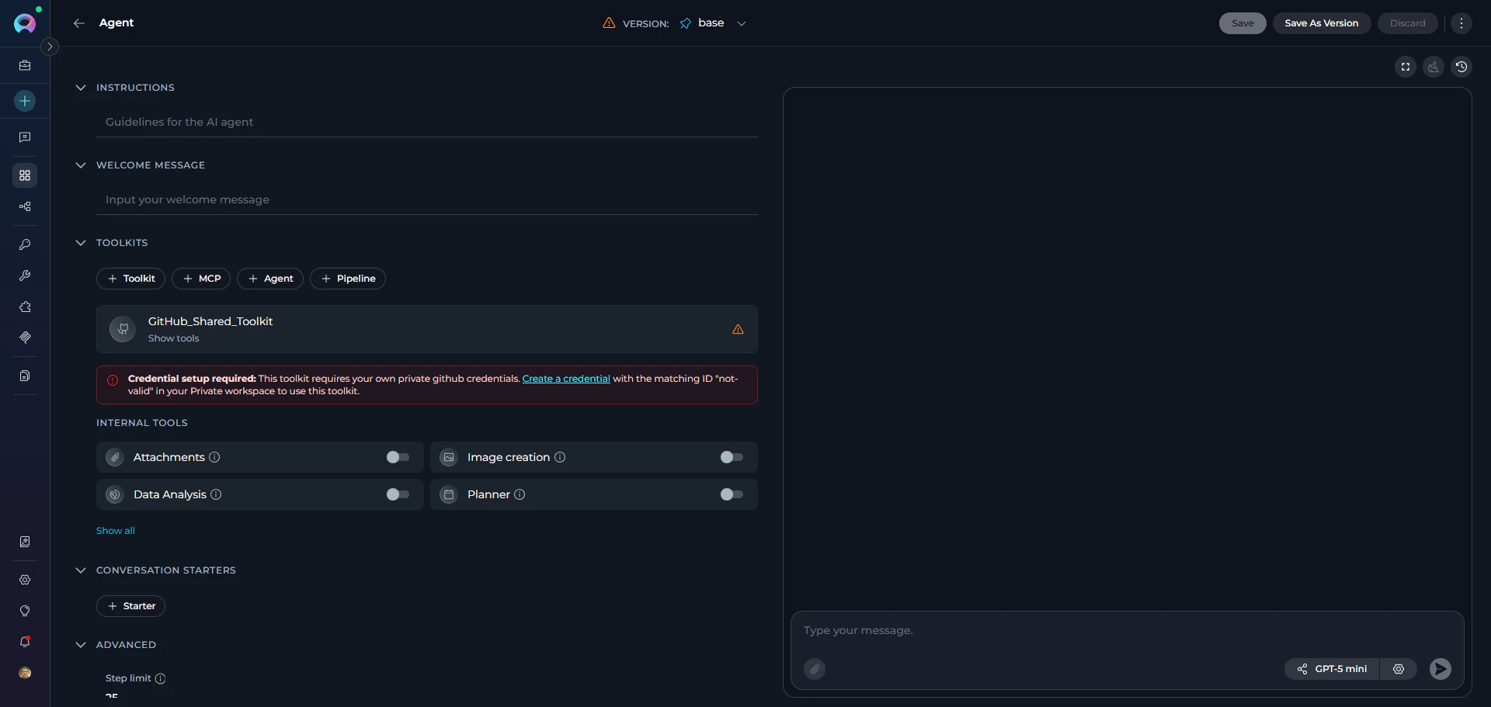Click the Attachments info icon
1491x707 pixels.
214,457
